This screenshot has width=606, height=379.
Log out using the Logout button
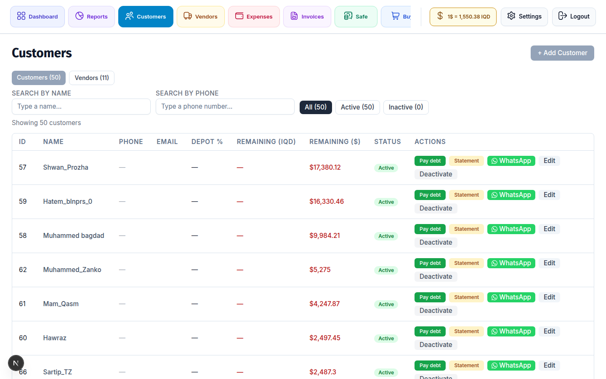point(574,16)
